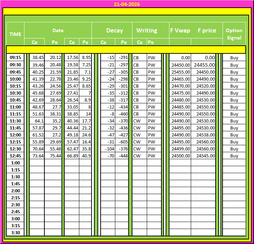Click Ce data value 48.67
The image size is (254, 244).
pyautogui.click(x=37, y=107)
